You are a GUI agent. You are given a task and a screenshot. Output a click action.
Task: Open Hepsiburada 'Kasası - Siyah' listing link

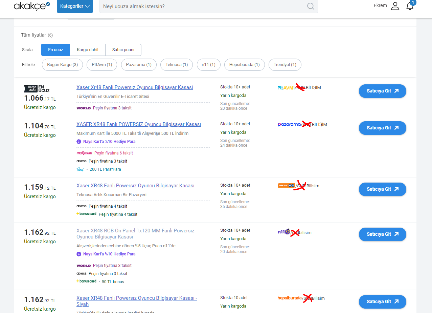point(137,301)
